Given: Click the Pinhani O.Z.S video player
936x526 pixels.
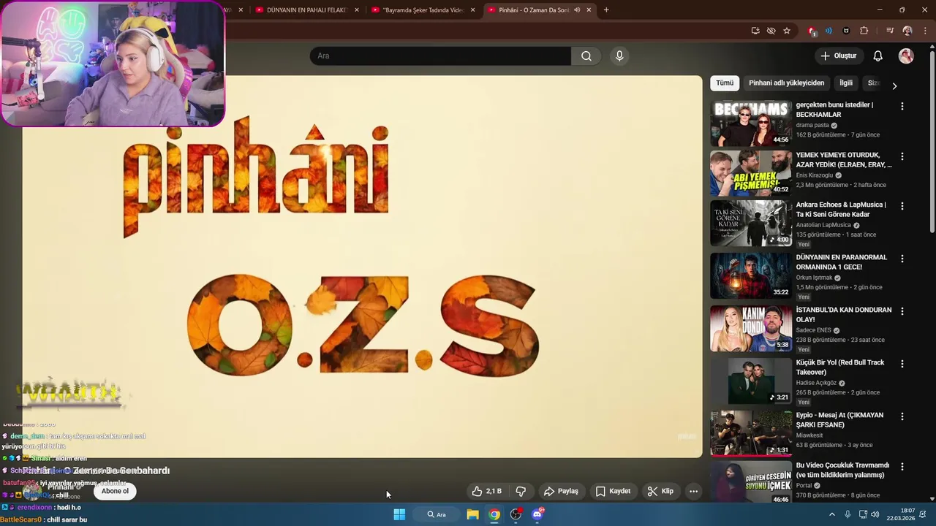Looking at the screenshot, I should [362, 267].
